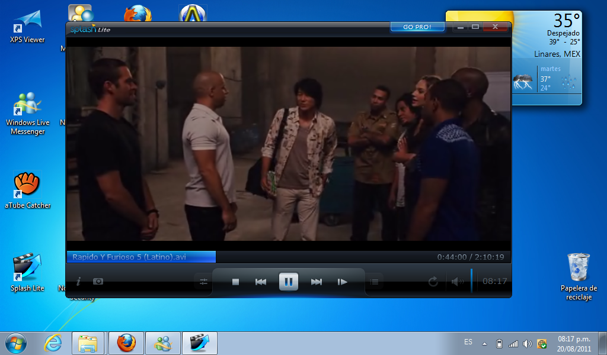Maximize the Splash Lite window
This screenshot has height=355, width=607.
coord(475,27)
